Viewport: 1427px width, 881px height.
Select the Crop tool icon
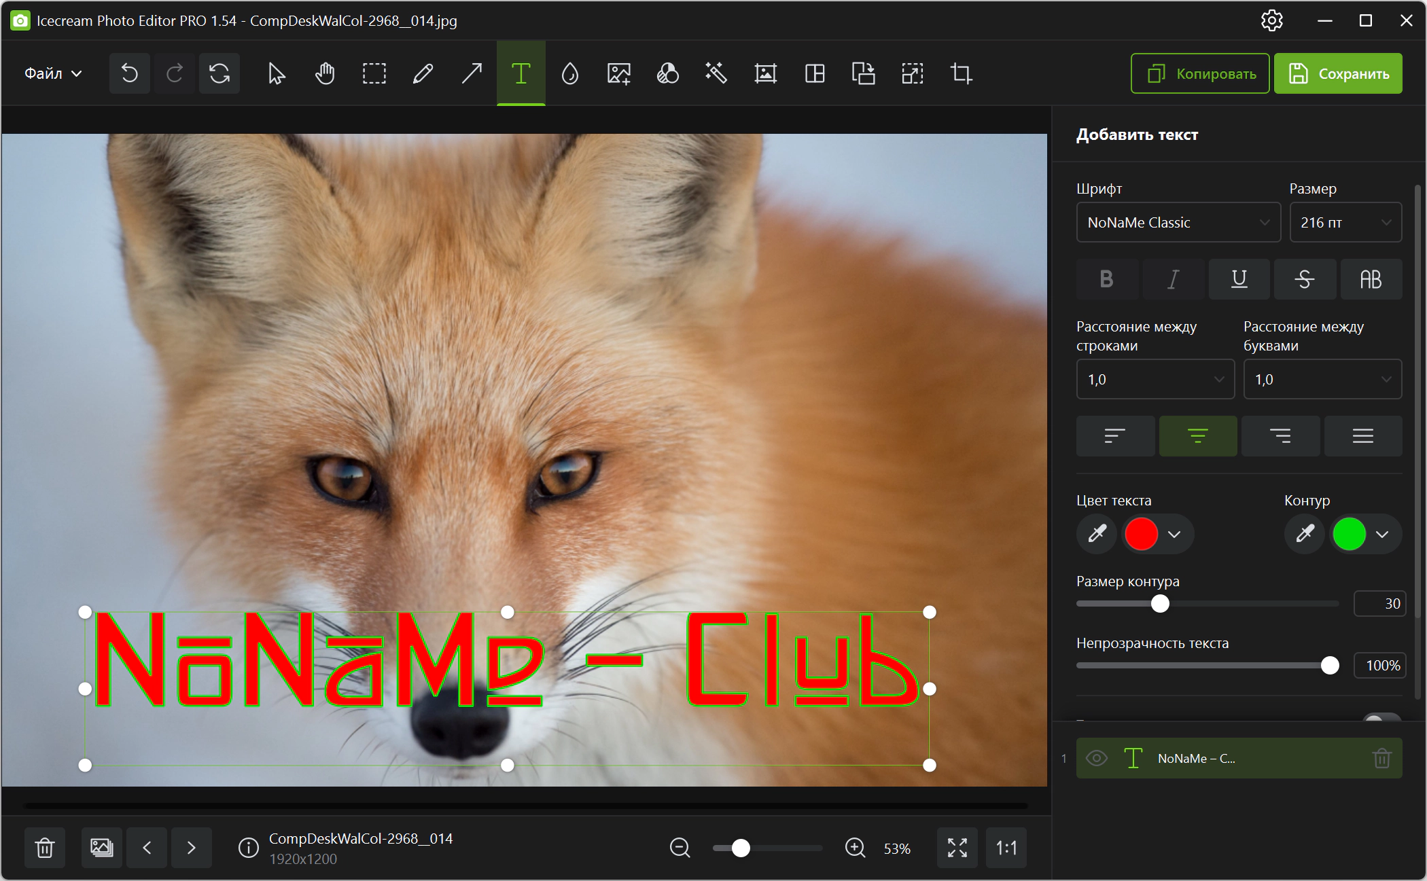pyautogui.click(x=961, y=73)
